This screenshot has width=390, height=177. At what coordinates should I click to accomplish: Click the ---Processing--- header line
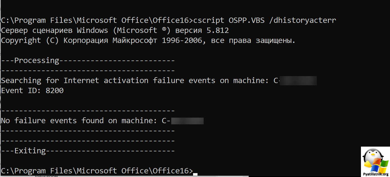[x=88, y=60]
